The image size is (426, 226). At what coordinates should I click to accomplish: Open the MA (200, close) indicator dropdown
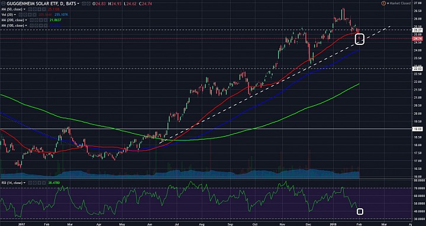[26, 20]
